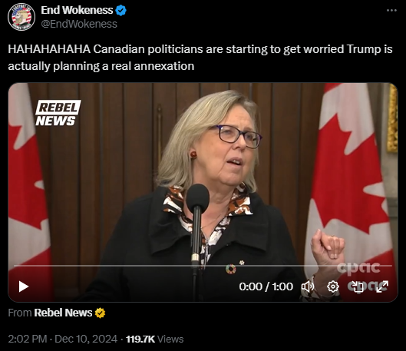Click the gold verified badge beside Rebel News
The height and width of the screenshot is (351, 406).
pos(100,313)
